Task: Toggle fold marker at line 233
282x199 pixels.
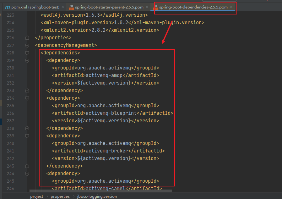Action: 27,91
